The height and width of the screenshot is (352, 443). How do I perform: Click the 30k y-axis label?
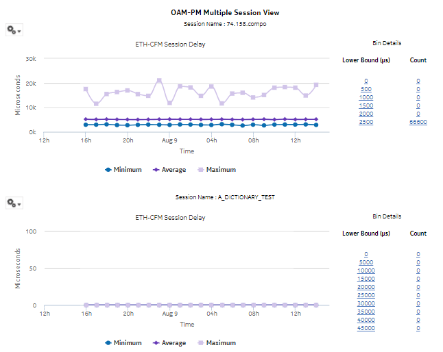(31, 59)
